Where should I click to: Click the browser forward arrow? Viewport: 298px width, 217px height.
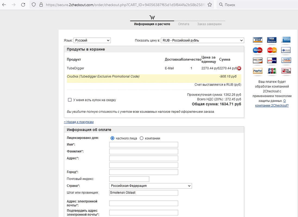pyautogui.click(x=14, y=5)
